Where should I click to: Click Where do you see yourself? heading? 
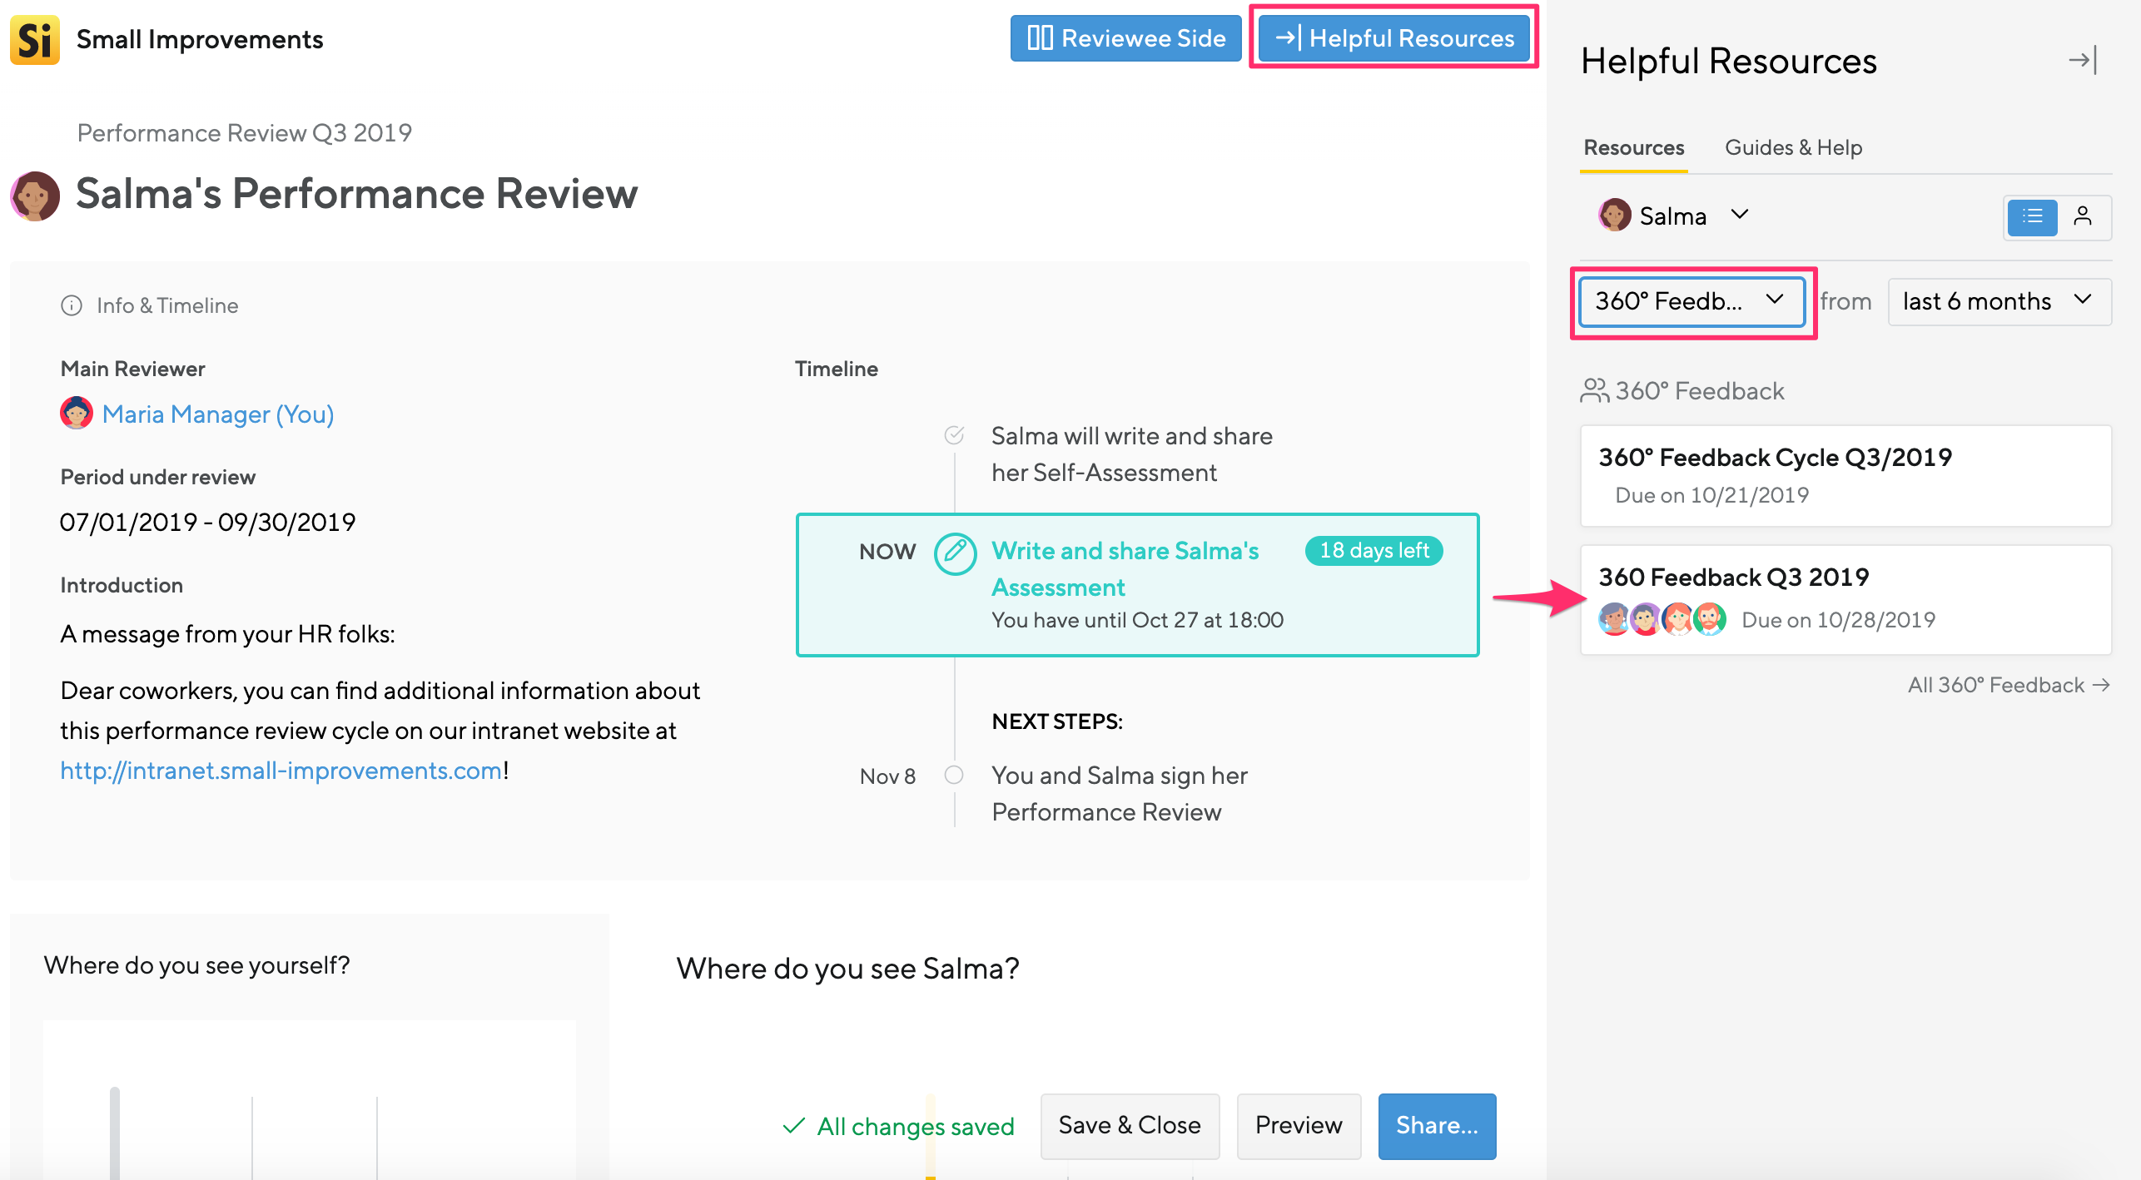click(x=196, y=964)
